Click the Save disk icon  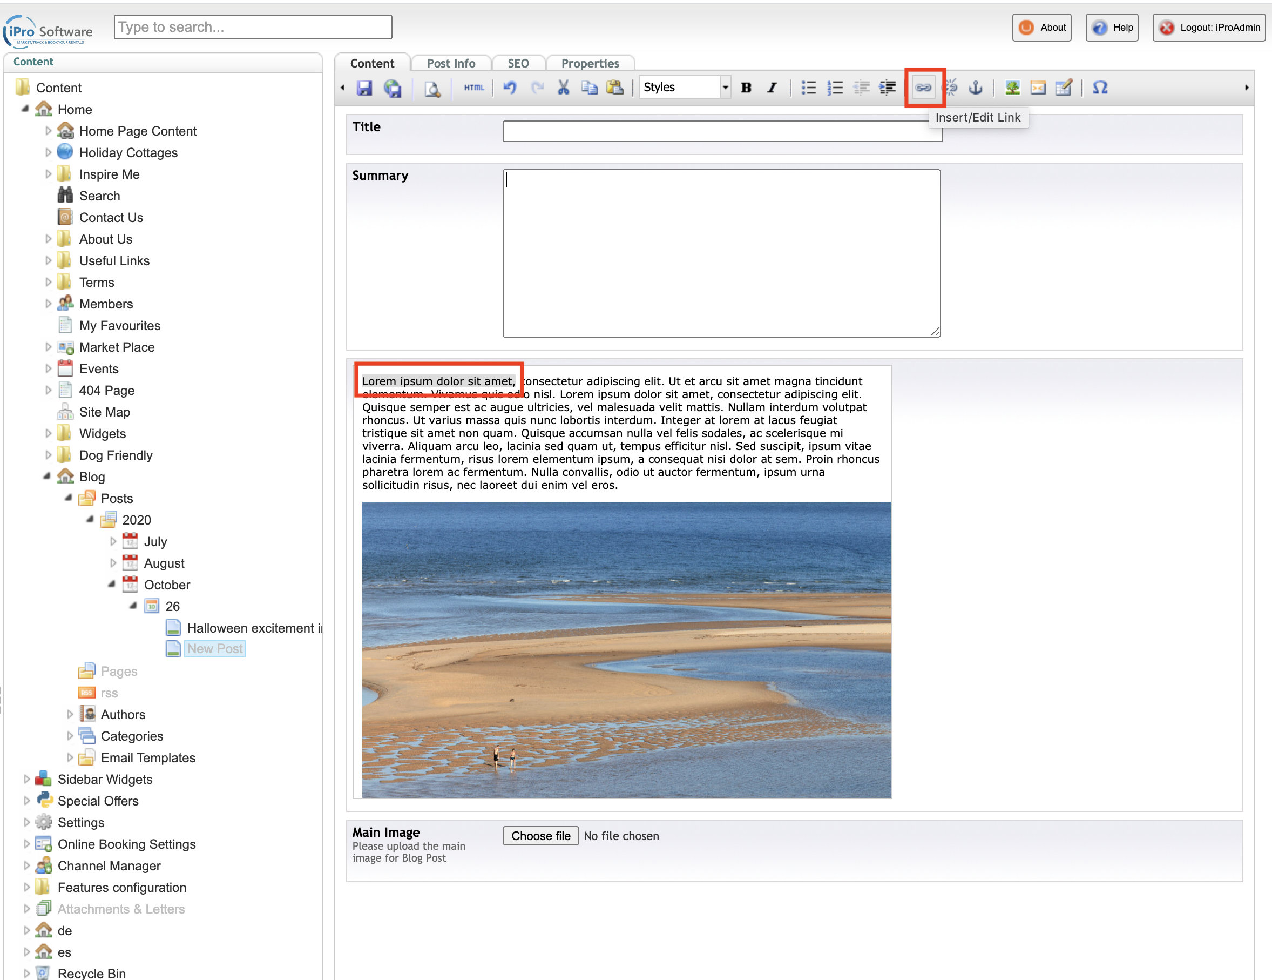click(x=364, y=88)
